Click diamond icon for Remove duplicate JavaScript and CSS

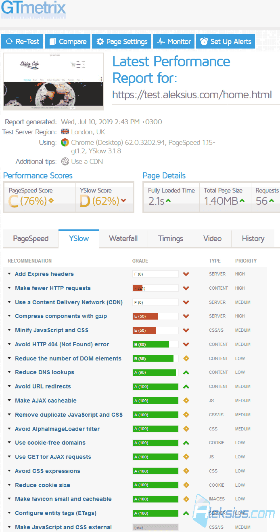click(186, 415)
